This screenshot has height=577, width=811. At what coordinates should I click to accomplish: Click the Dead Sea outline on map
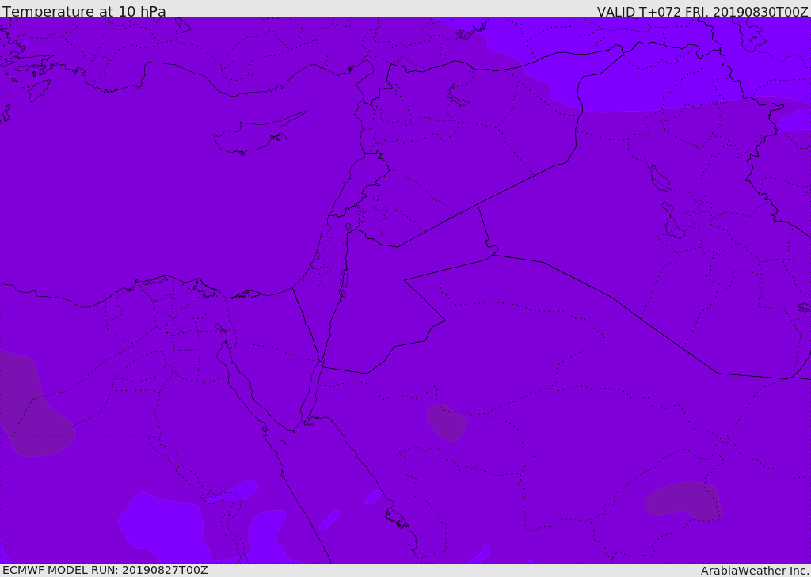tap(344, 283)
